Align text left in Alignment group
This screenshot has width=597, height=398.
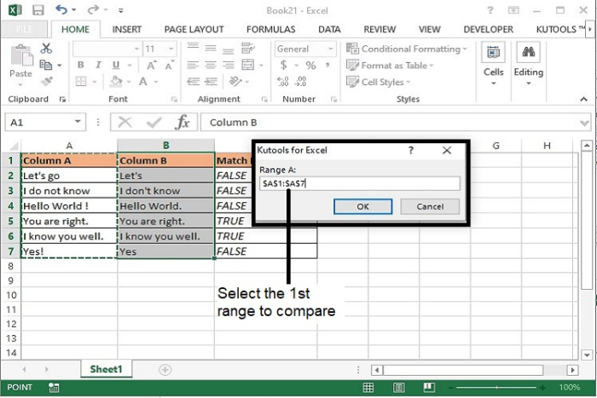pos(193,65)
